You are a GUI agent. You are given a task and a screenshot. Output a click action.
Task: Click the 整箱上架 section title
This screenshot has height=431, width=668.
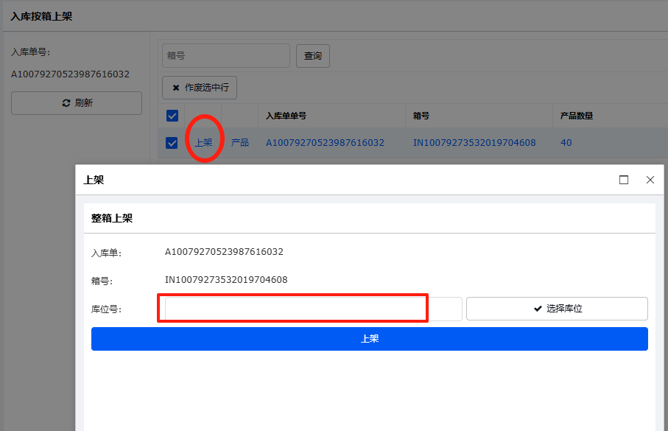tap(112, 219)
